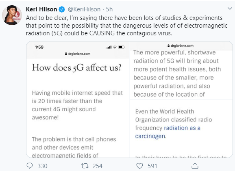Image resolution: width=235 pixels, height=171 pixels.
Task: Open the 5h timestamp link
Action: [109, 9]
